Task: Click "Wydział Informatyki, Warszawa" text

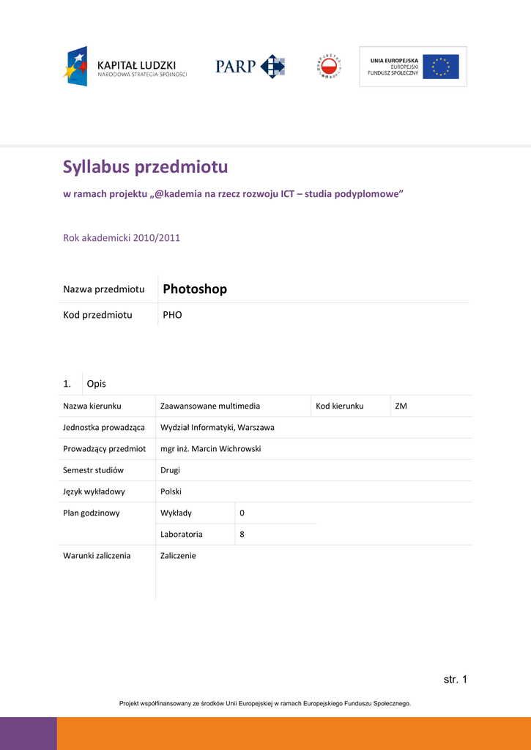Action: tap(218, 427)
